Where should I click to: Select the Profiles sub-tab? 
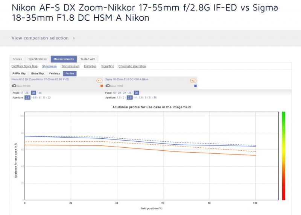tap(70, 73)
